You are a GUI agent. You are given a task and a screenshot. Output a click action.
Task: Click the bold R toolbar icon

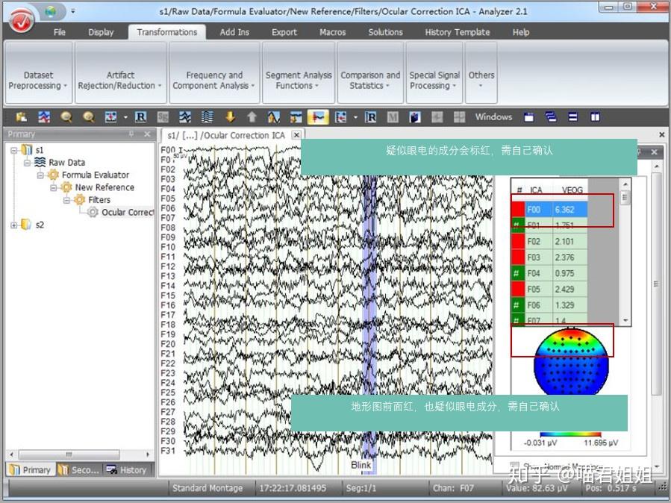coord(140,116)
